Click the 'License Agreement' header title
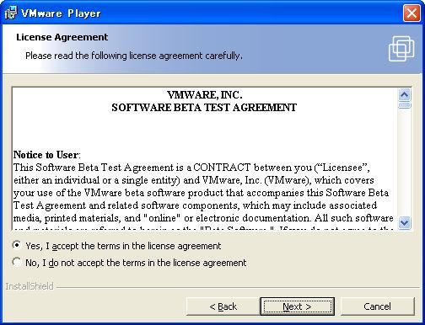 coord(62,37)
